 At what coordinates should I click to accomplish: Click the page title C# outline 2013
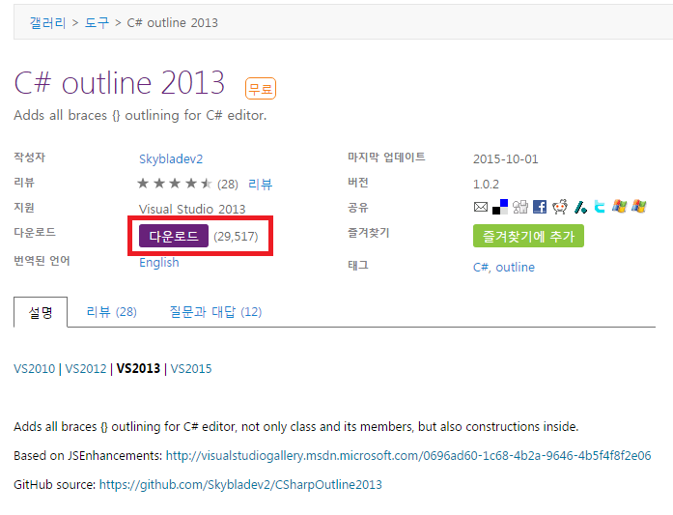coord(120,83)
